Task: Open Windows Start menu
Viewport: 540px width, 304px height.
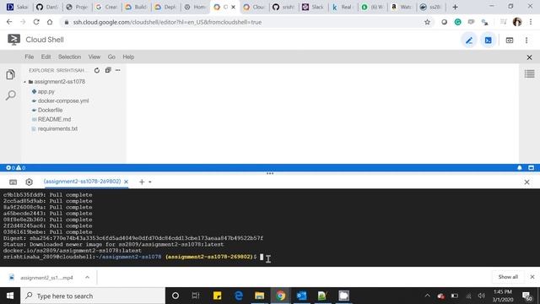Action: tap(10, 296)
